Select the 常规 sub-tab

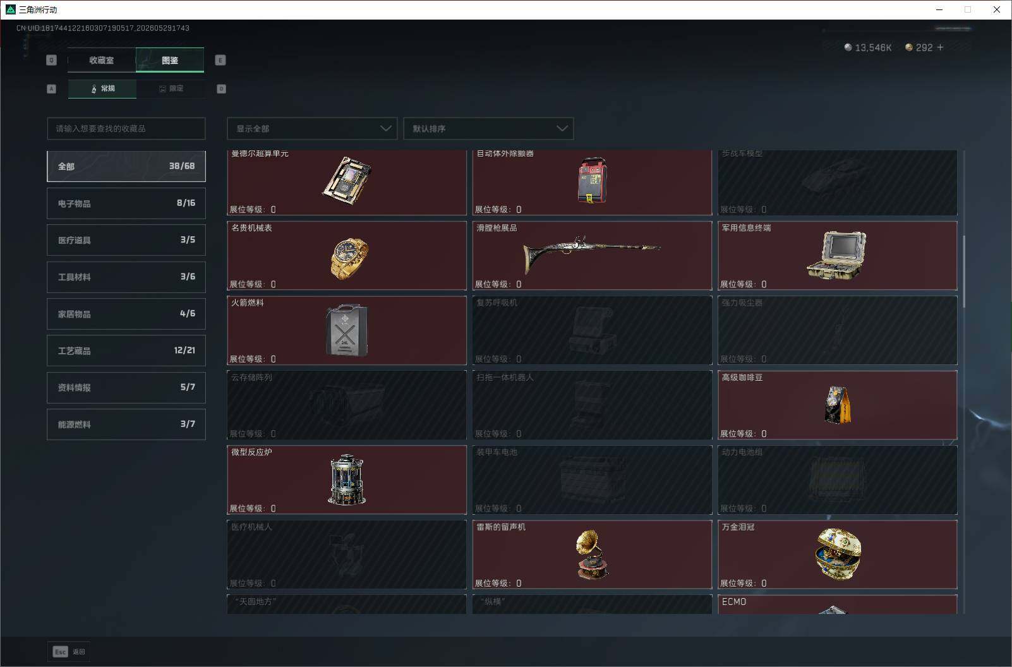click(102, 89)
